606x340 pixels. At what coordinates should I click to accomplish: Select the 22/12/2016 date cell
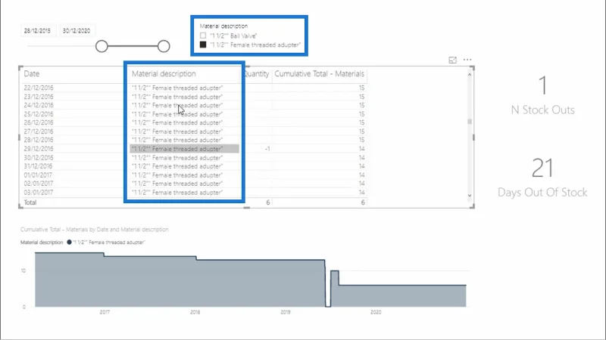(39, 88)
